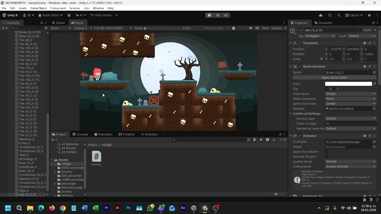Adjust Project icon size slider
The width and height of the screenshot is (381, 214).
coord(276,194)
